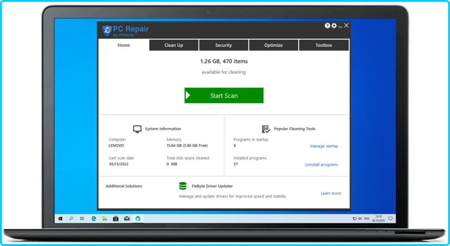Open the Microsoft Store taskbar icon

click(x=116, y=218)
